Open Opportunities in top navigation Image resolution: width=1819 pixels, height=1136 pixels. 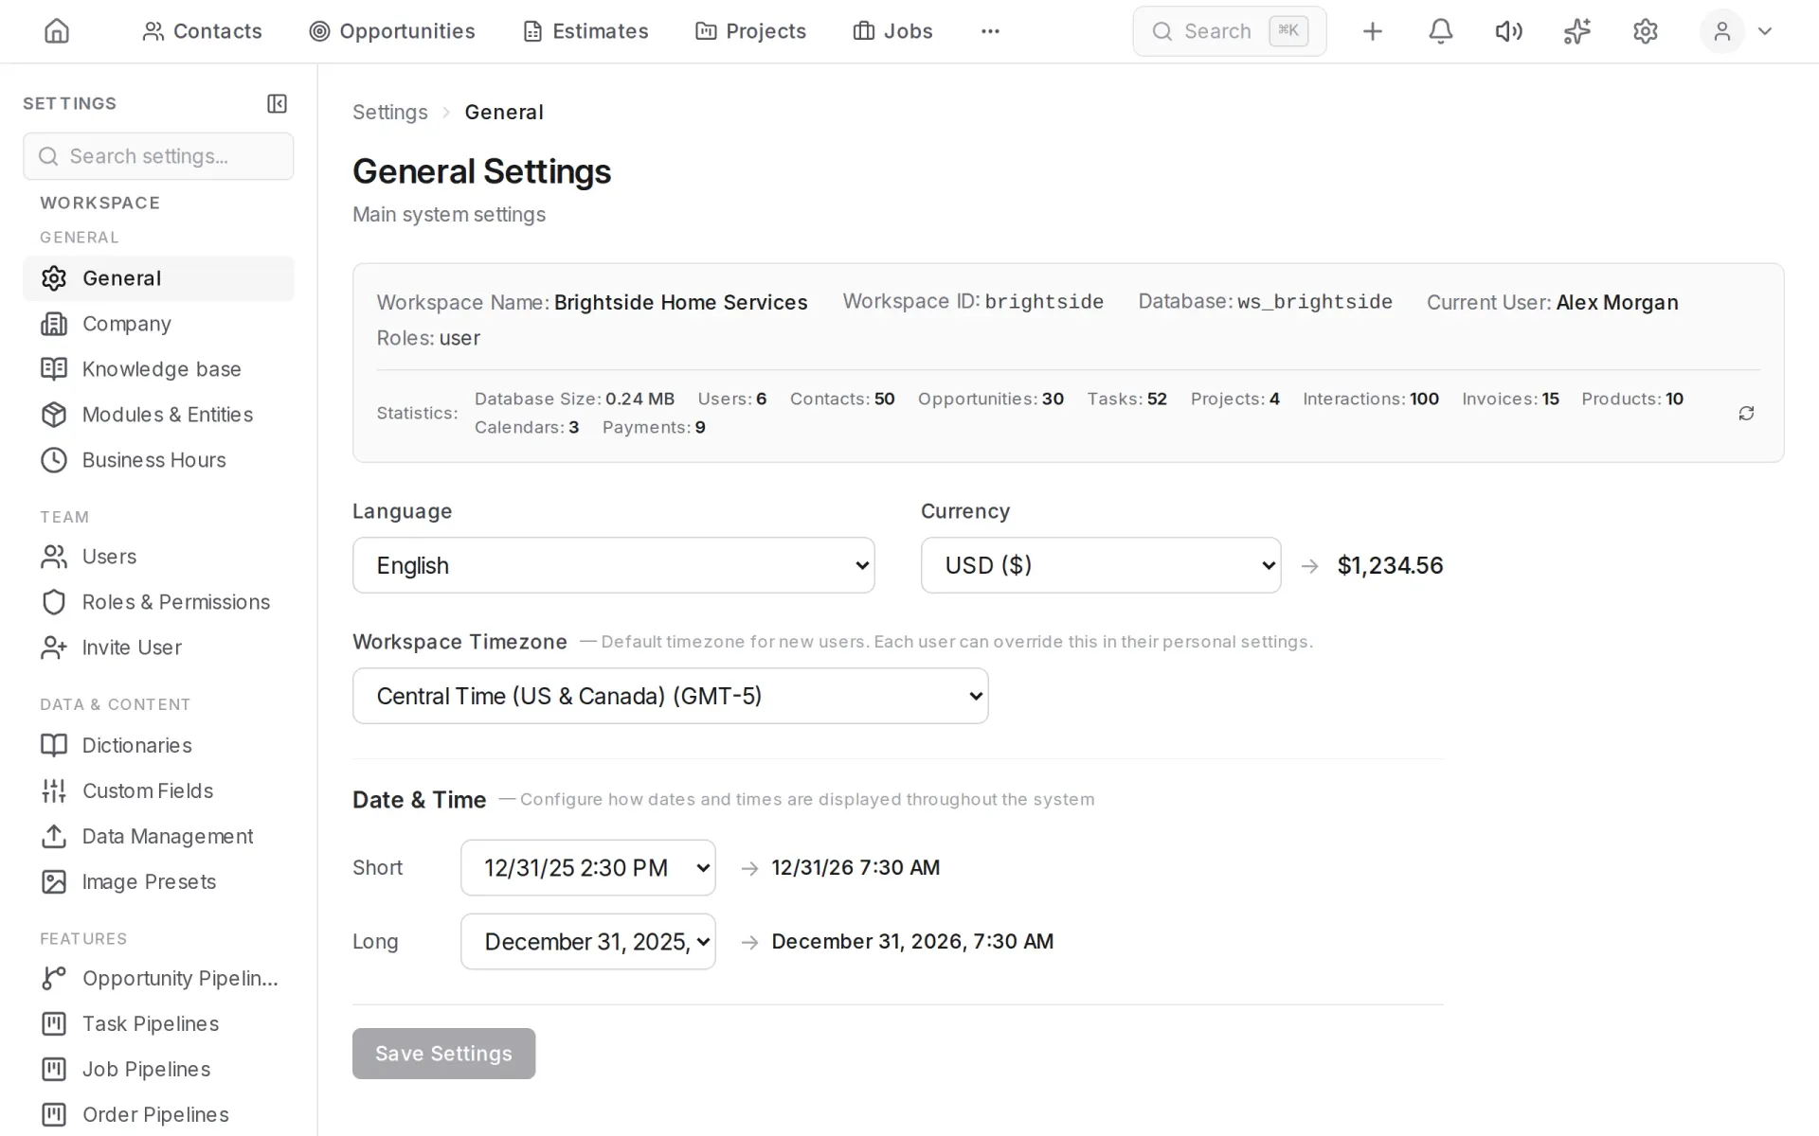[392, 31]
